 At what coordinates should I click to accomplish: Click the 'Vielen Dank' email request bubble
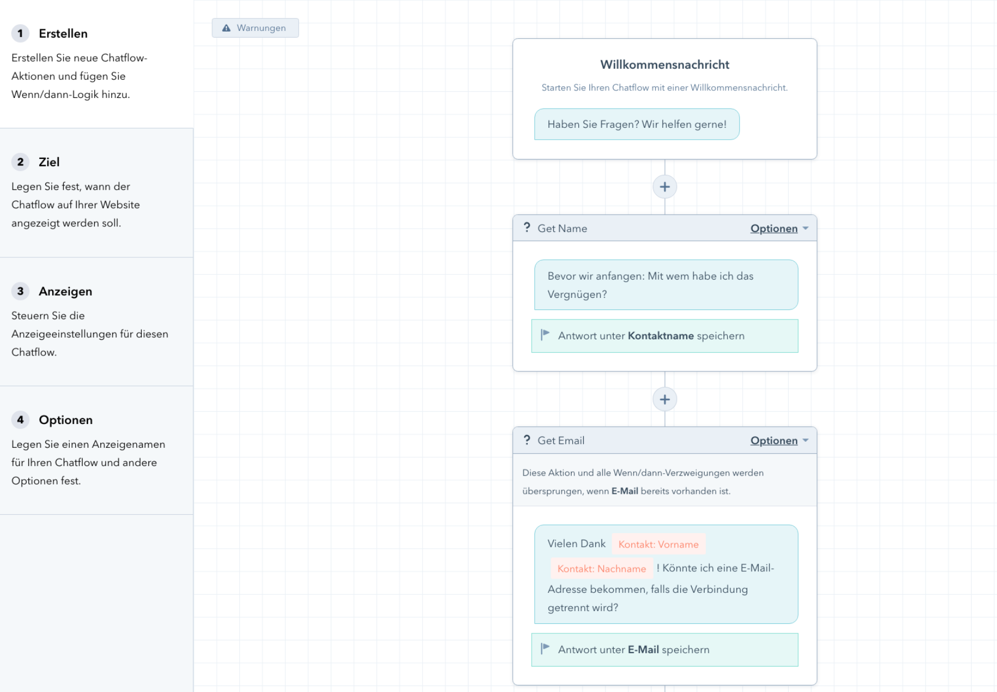[666, 574]
